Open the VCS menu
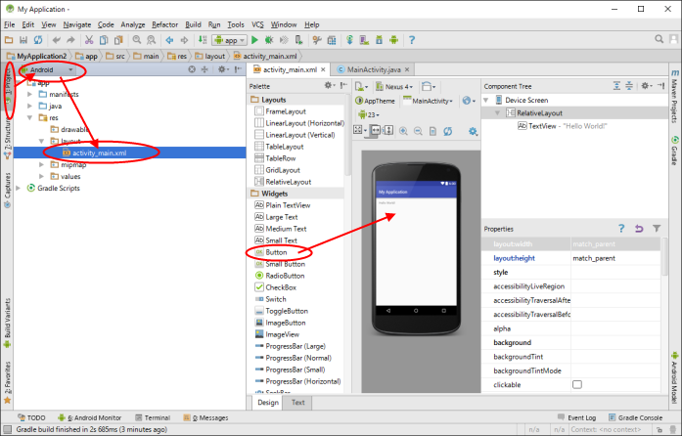 point(257,24)
